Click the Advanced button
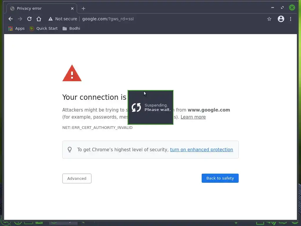Viewport: 301px width, 226px height. click(77, 178)
